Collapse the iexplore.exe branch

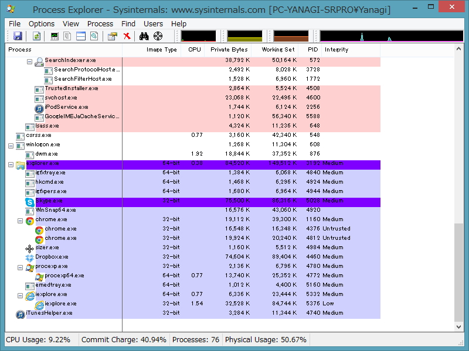click(19, 294)
